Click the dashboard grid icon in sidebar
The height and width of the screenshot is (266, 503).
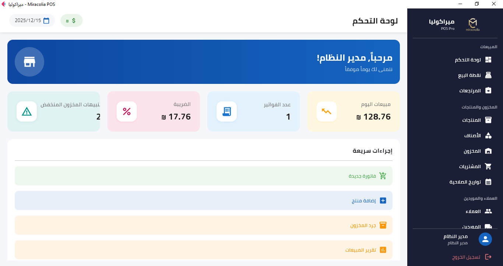click(x=488, y=60)
